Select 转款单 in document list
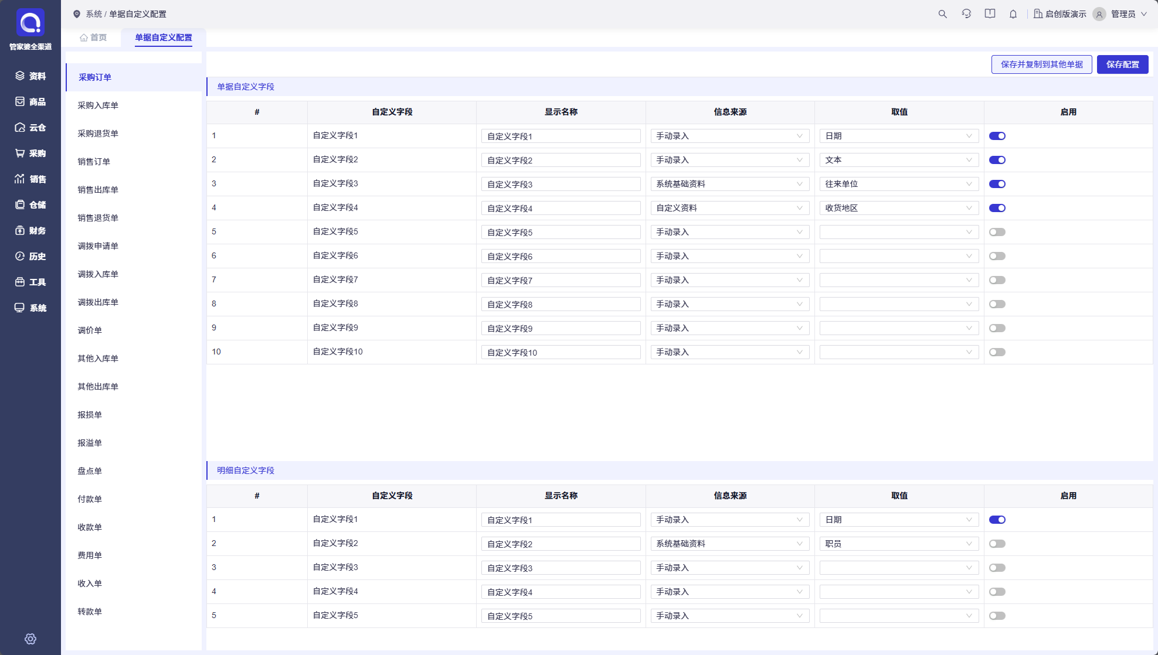This screenshot has height=655, width=1158. click(x=134, y=612)
